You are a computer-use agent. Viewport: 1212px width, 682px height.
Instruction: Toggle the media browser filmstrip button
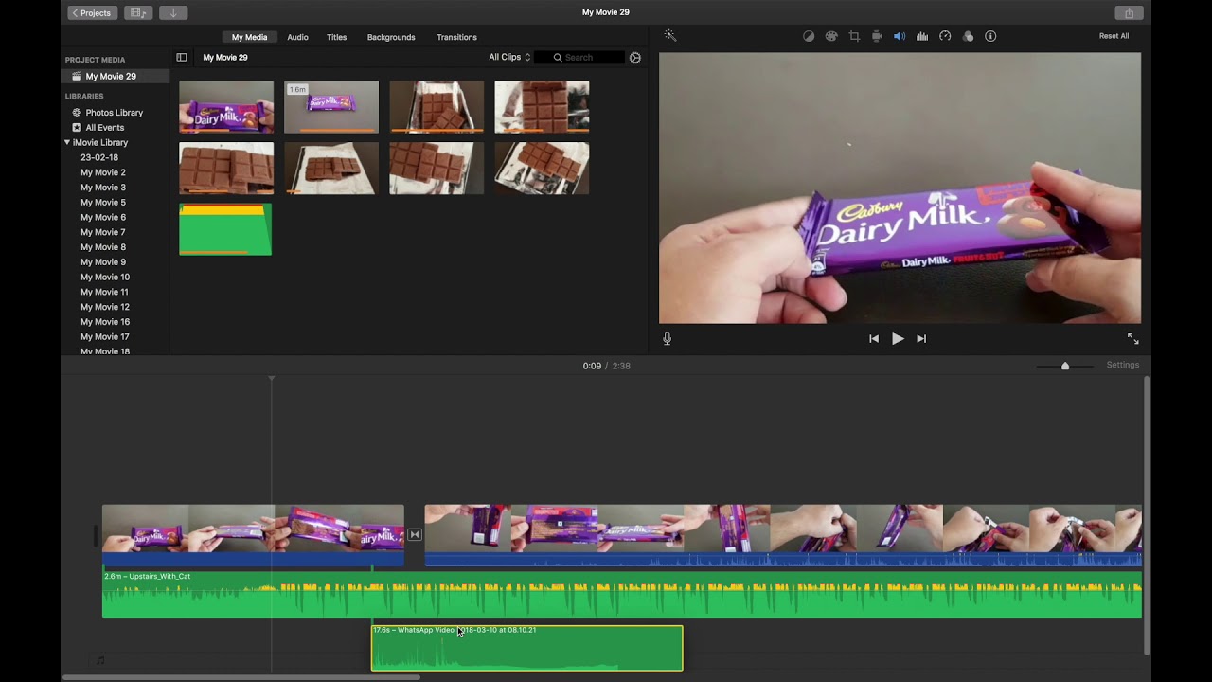coord(138,13)
